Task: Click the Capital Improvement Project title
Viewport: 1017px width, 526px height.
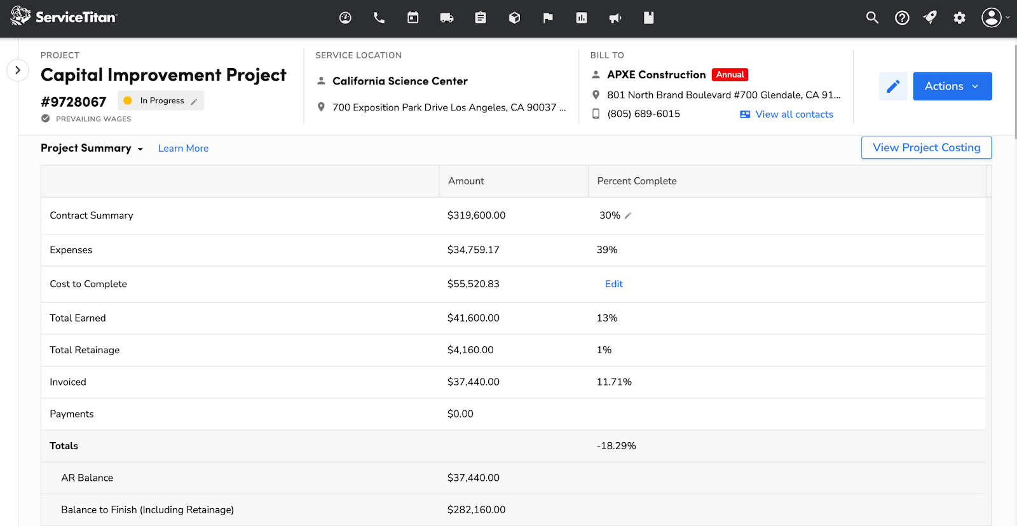Action: click(x=163, y=75)
